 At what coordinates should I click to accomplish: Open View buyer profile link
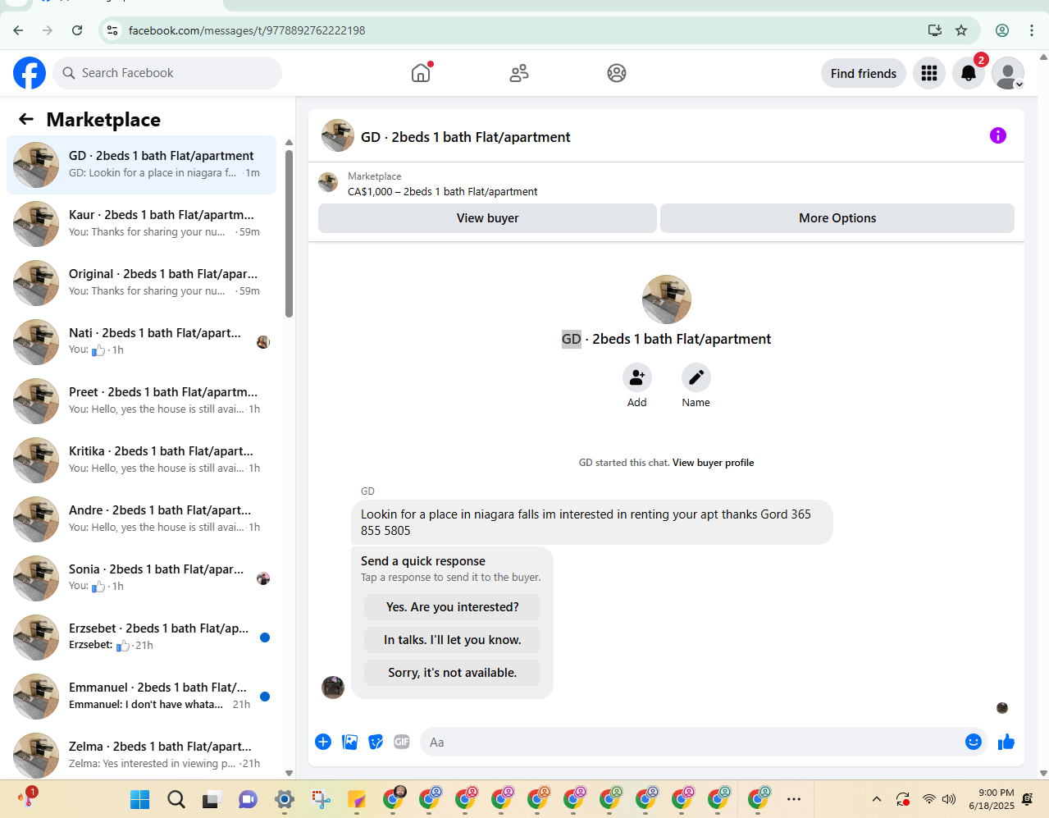[x=713, y=463]
